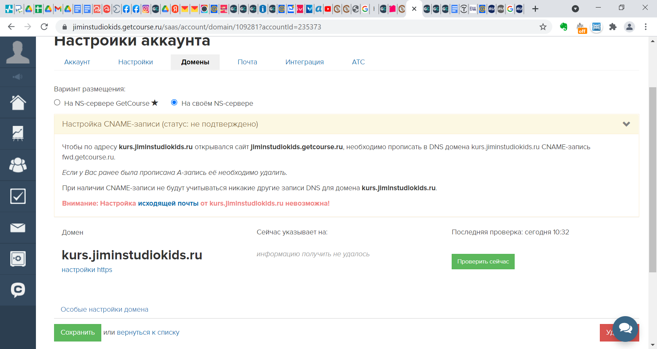The image size is (657, 349).
Task: Open the notifications megaphone in sidebar
Action: coord(18,77)
